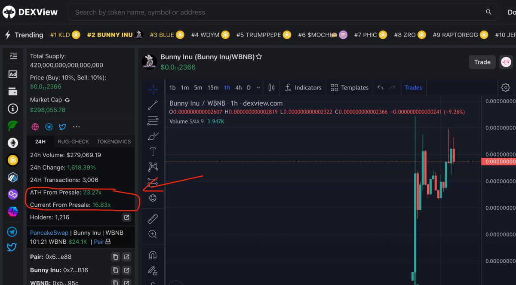Image resolution: width=516 pixels, height=285 pixels.
Task: Select the Polygon chain icon
Action: coord(13,194)
